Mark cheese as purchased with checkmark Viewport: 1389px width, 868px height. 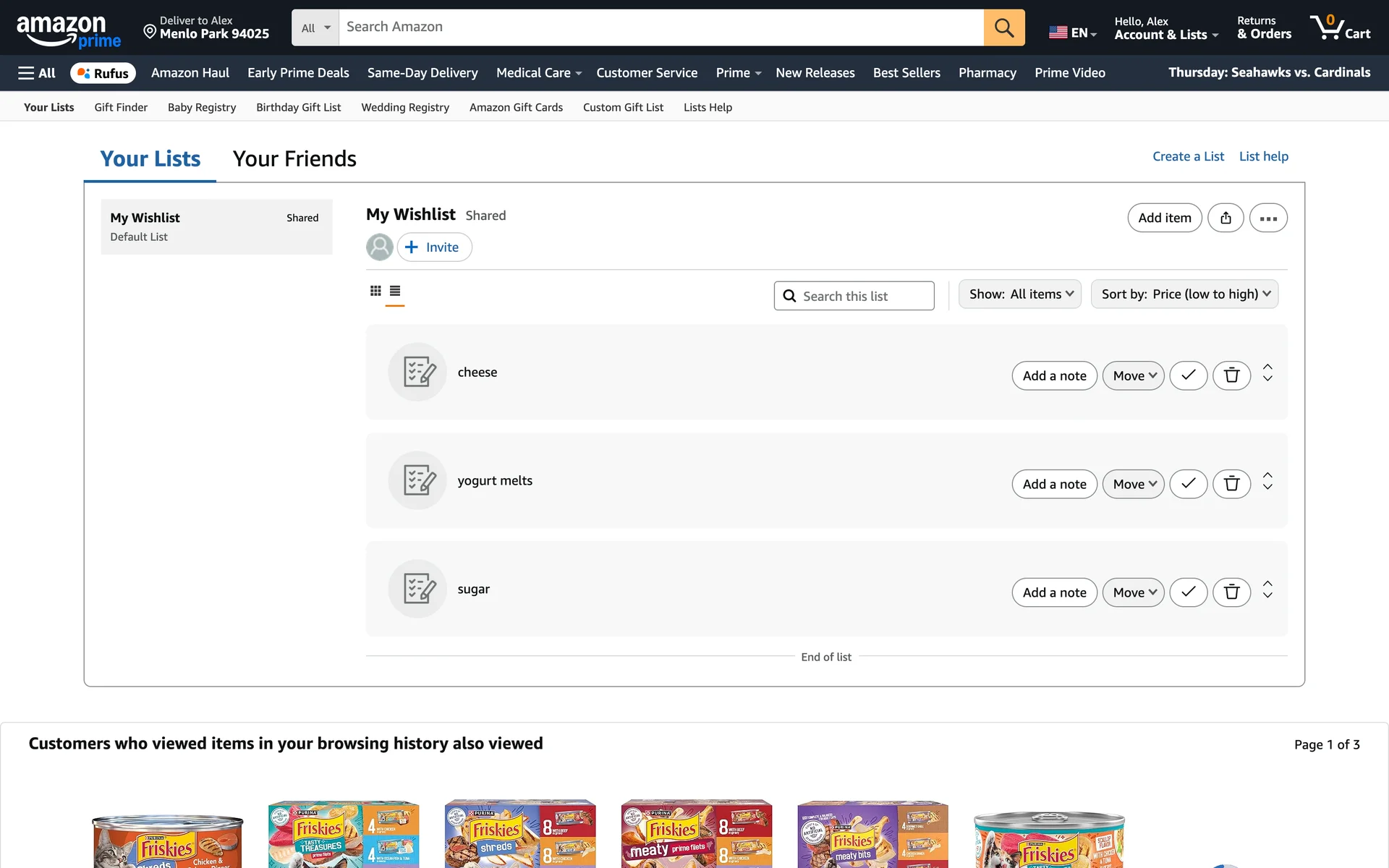click(x=1188, y=375)
